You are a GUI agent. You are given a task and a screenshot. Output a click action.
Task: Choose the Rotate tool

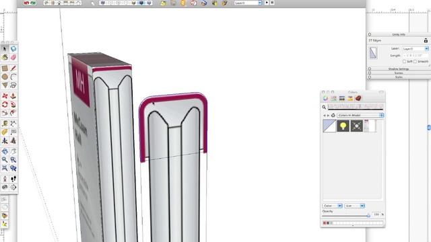pos(5,104)
